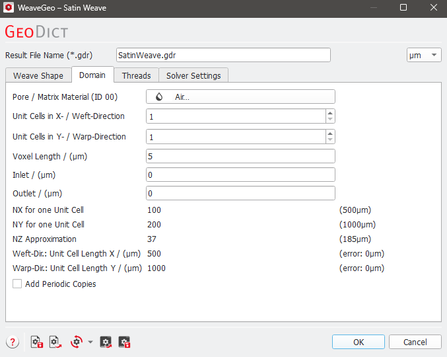Click the dark save-settings icon with red disk
This screenshot has height=357, width=447.
click(124, 342)
